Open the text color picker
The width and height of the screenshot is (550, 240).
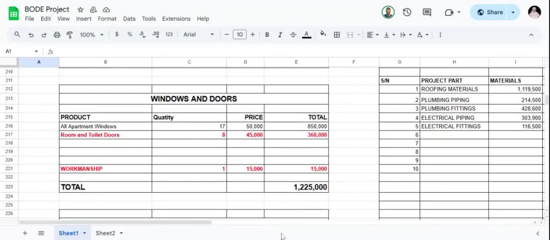[x=306, y=34]
